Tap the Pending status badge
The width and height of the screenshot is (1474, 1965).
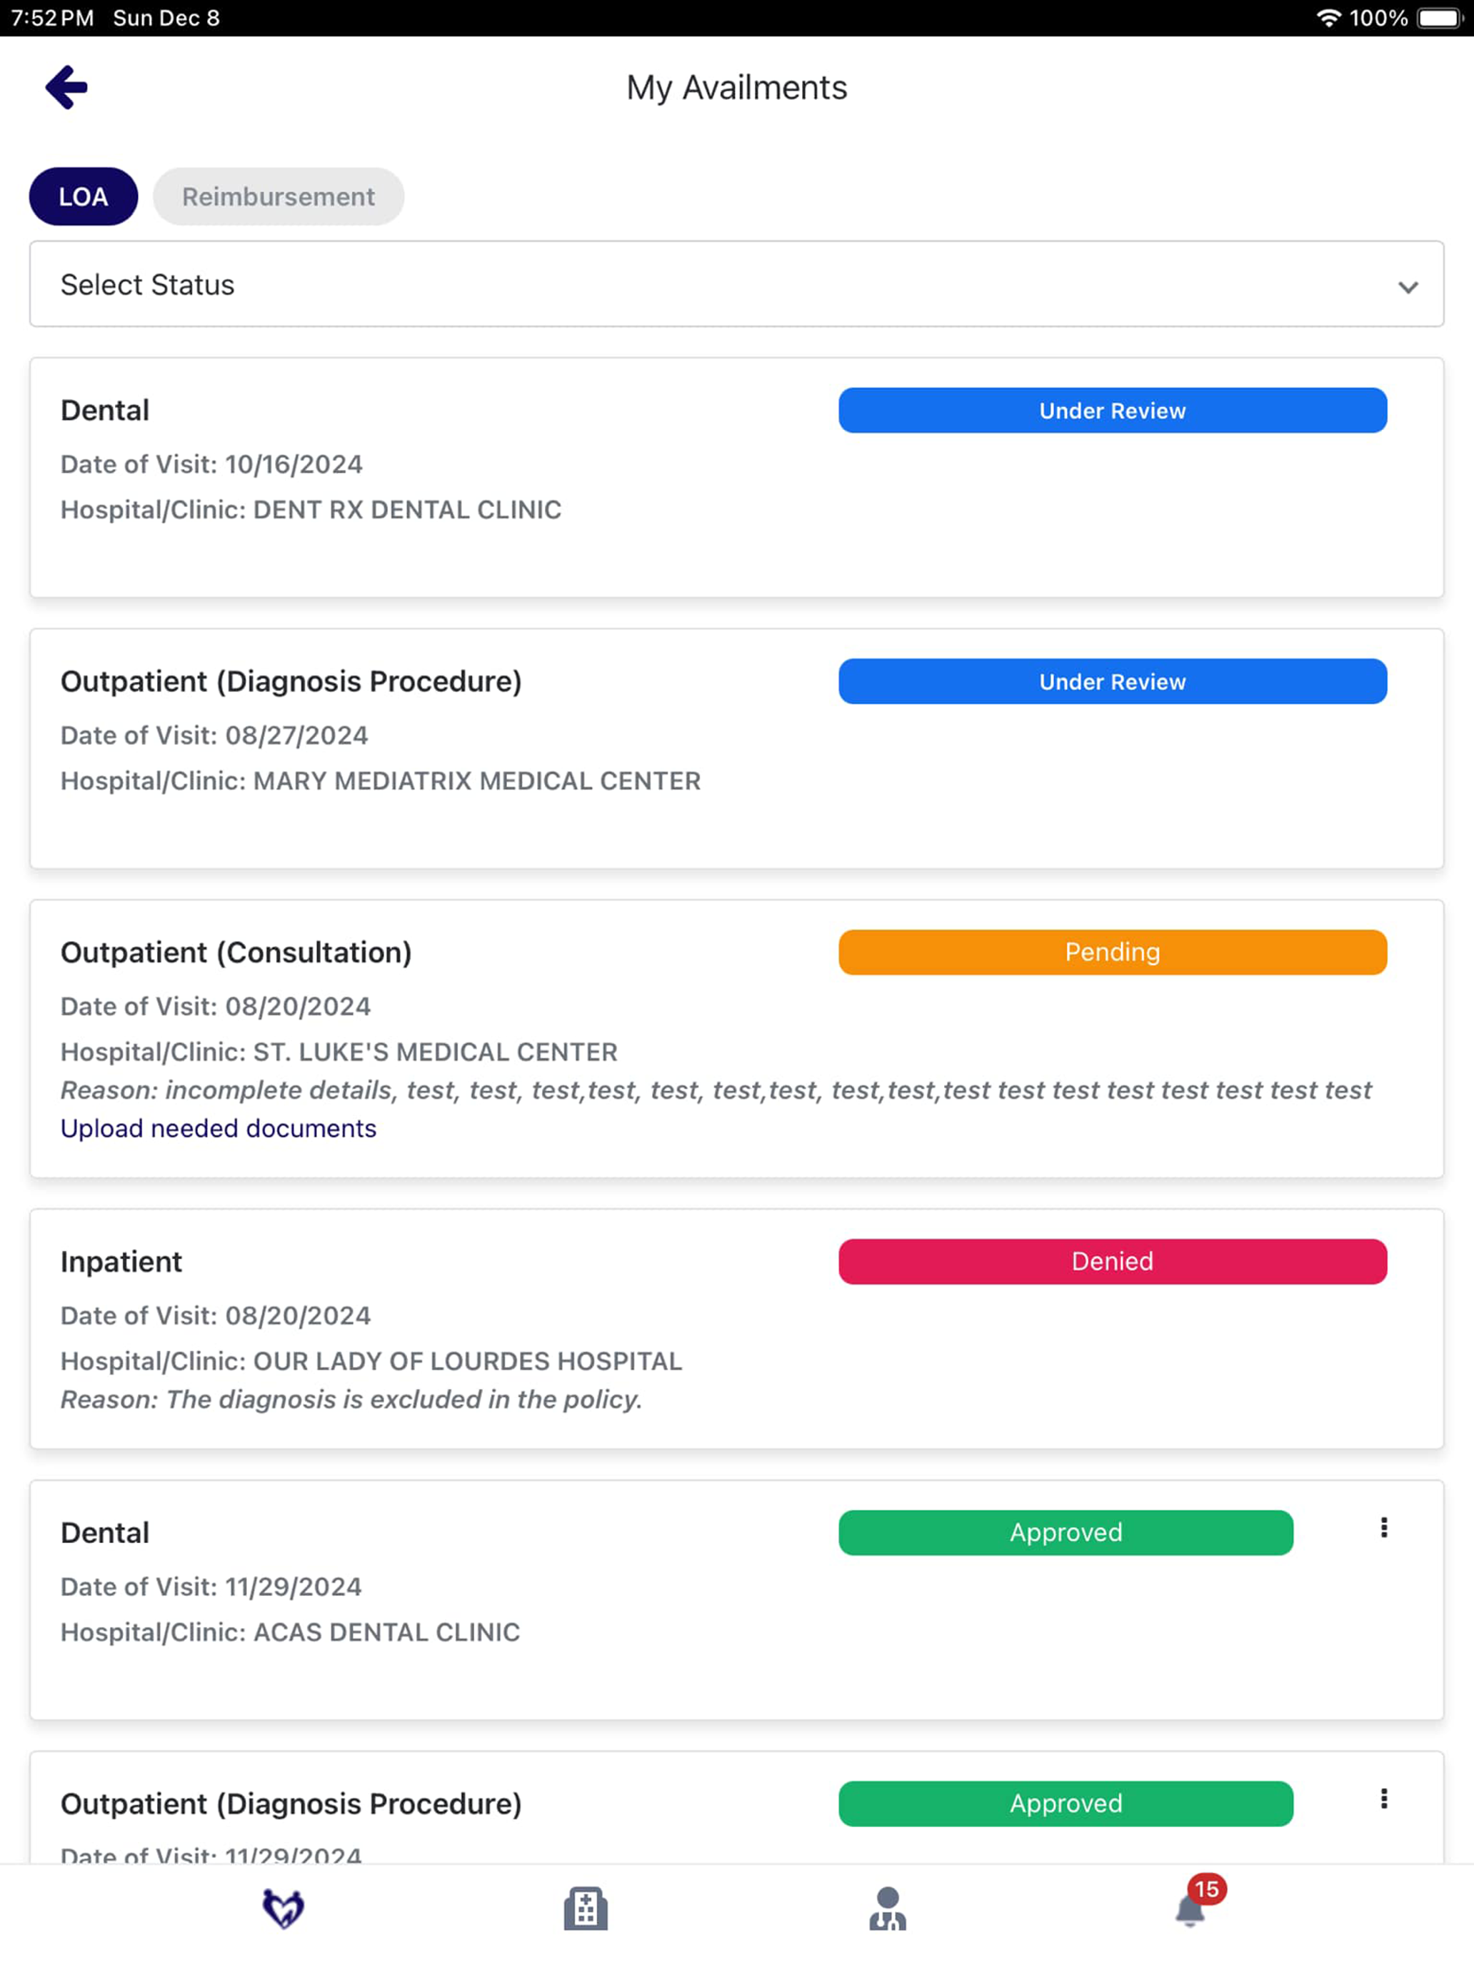(1113, 953)
